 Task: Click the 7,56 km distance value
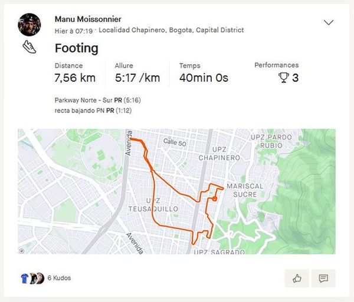coord(75,78)
